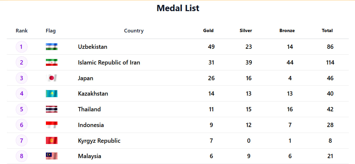Click the rank 8 circle badge
Image resolution: width=355 pixels, height=164 pixels.
click(22, 156)
